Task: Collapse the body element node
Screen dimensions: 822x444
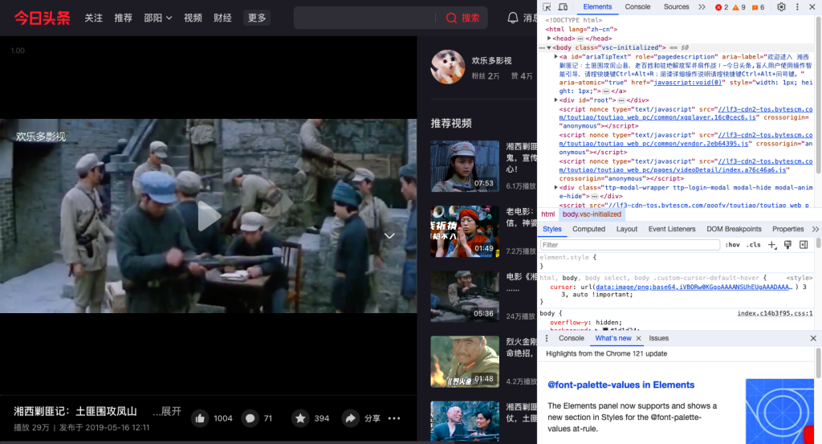Action: (549, 47)
